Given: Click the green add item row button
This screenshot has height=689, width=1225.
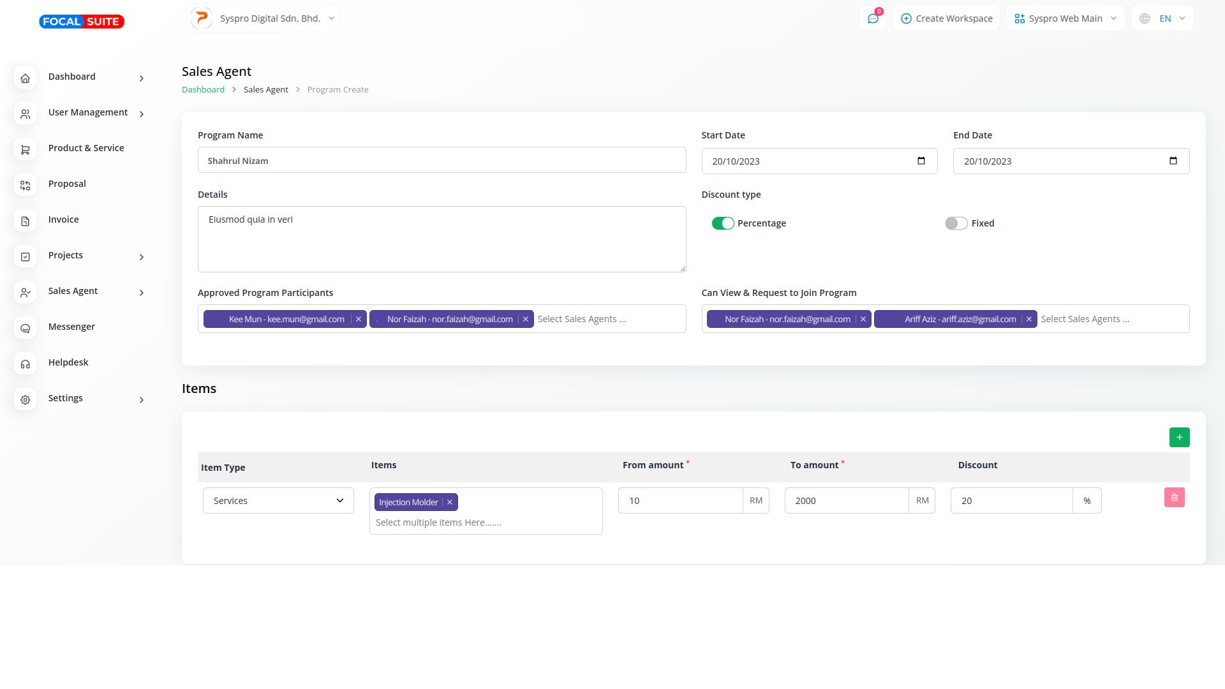Looking at the screenshot, I should pos(1179,438).
